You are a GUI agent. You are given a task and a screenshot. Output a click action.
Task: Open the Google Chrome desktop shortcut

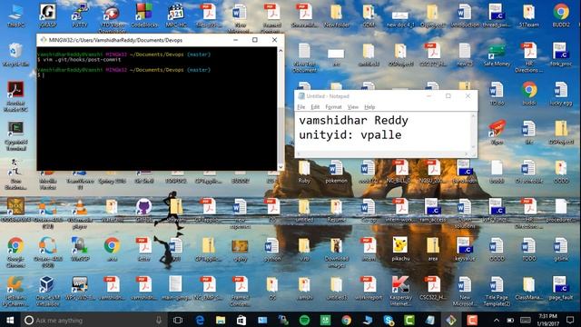(x=15, y=253)
